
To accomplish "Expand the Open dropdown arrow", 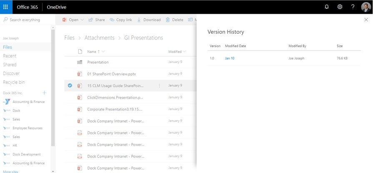I will (82, 20).
